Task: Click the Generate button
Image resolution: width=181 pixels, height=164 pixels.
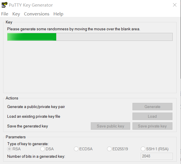Action: (x=152, y=107)
